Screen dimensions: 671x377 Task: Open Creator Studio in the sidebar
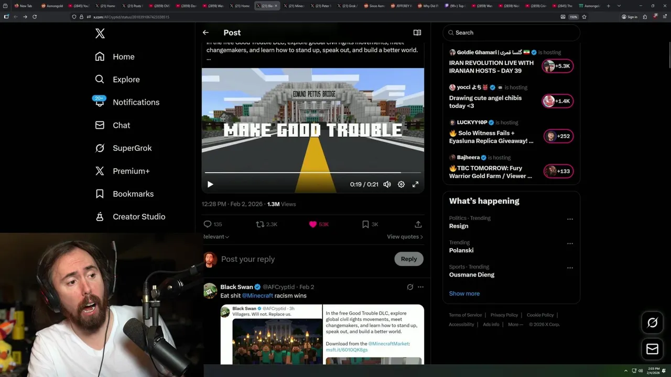click(130, 217)
